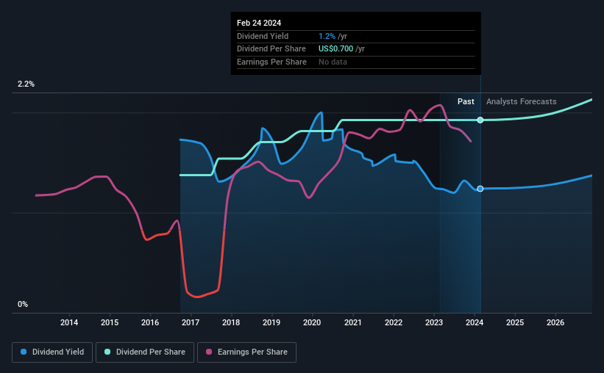Click the pink Earnings Per Share legend dot
Screen dimensions: 604x373
pyautogui.click(x=209, y=352)
